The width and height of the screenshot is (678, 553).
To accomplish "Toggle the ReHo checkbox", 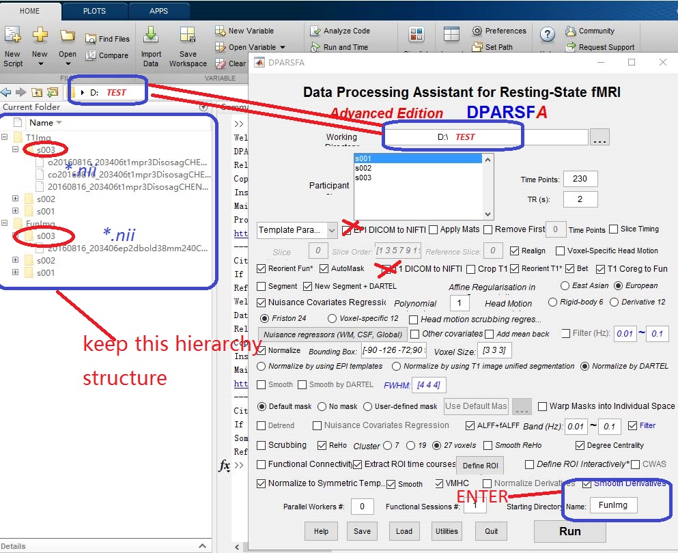I will point(322,445).
